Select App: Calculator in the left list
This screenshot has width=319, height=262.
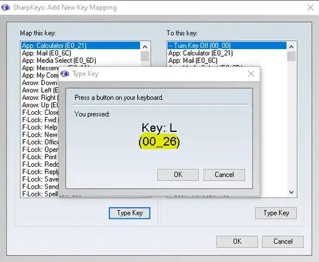80,46
